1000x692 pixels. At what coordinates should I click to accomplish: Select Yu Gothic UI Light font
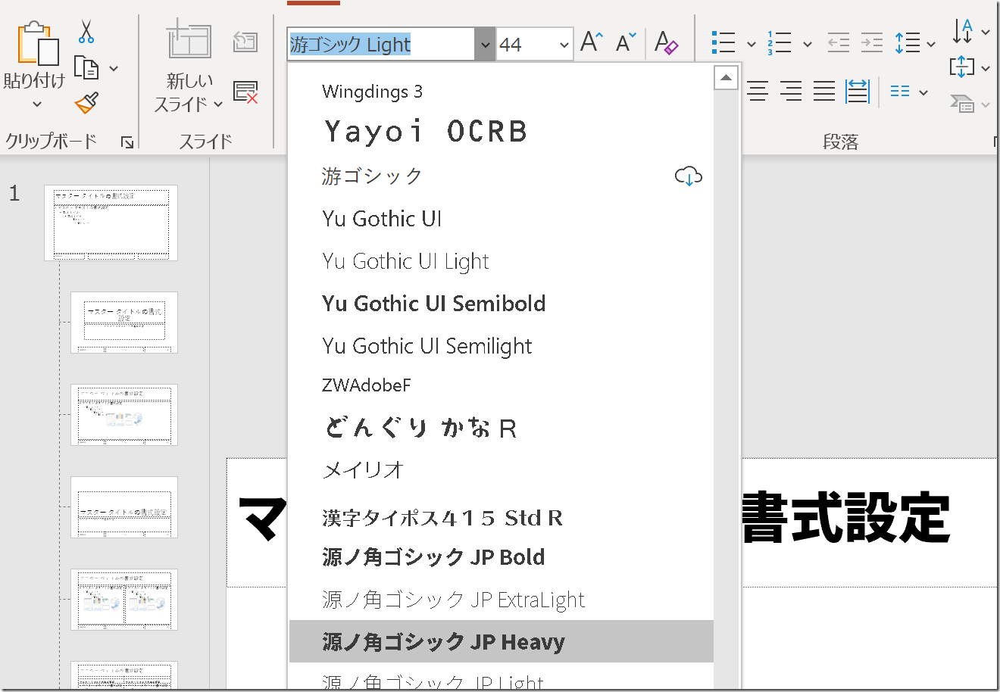tap(501, 261)
